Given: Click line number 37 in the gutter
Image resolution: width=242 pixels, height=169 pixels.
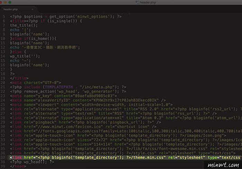Looking at the screenshot, I should pyautogui.click(x=3, y=158).
